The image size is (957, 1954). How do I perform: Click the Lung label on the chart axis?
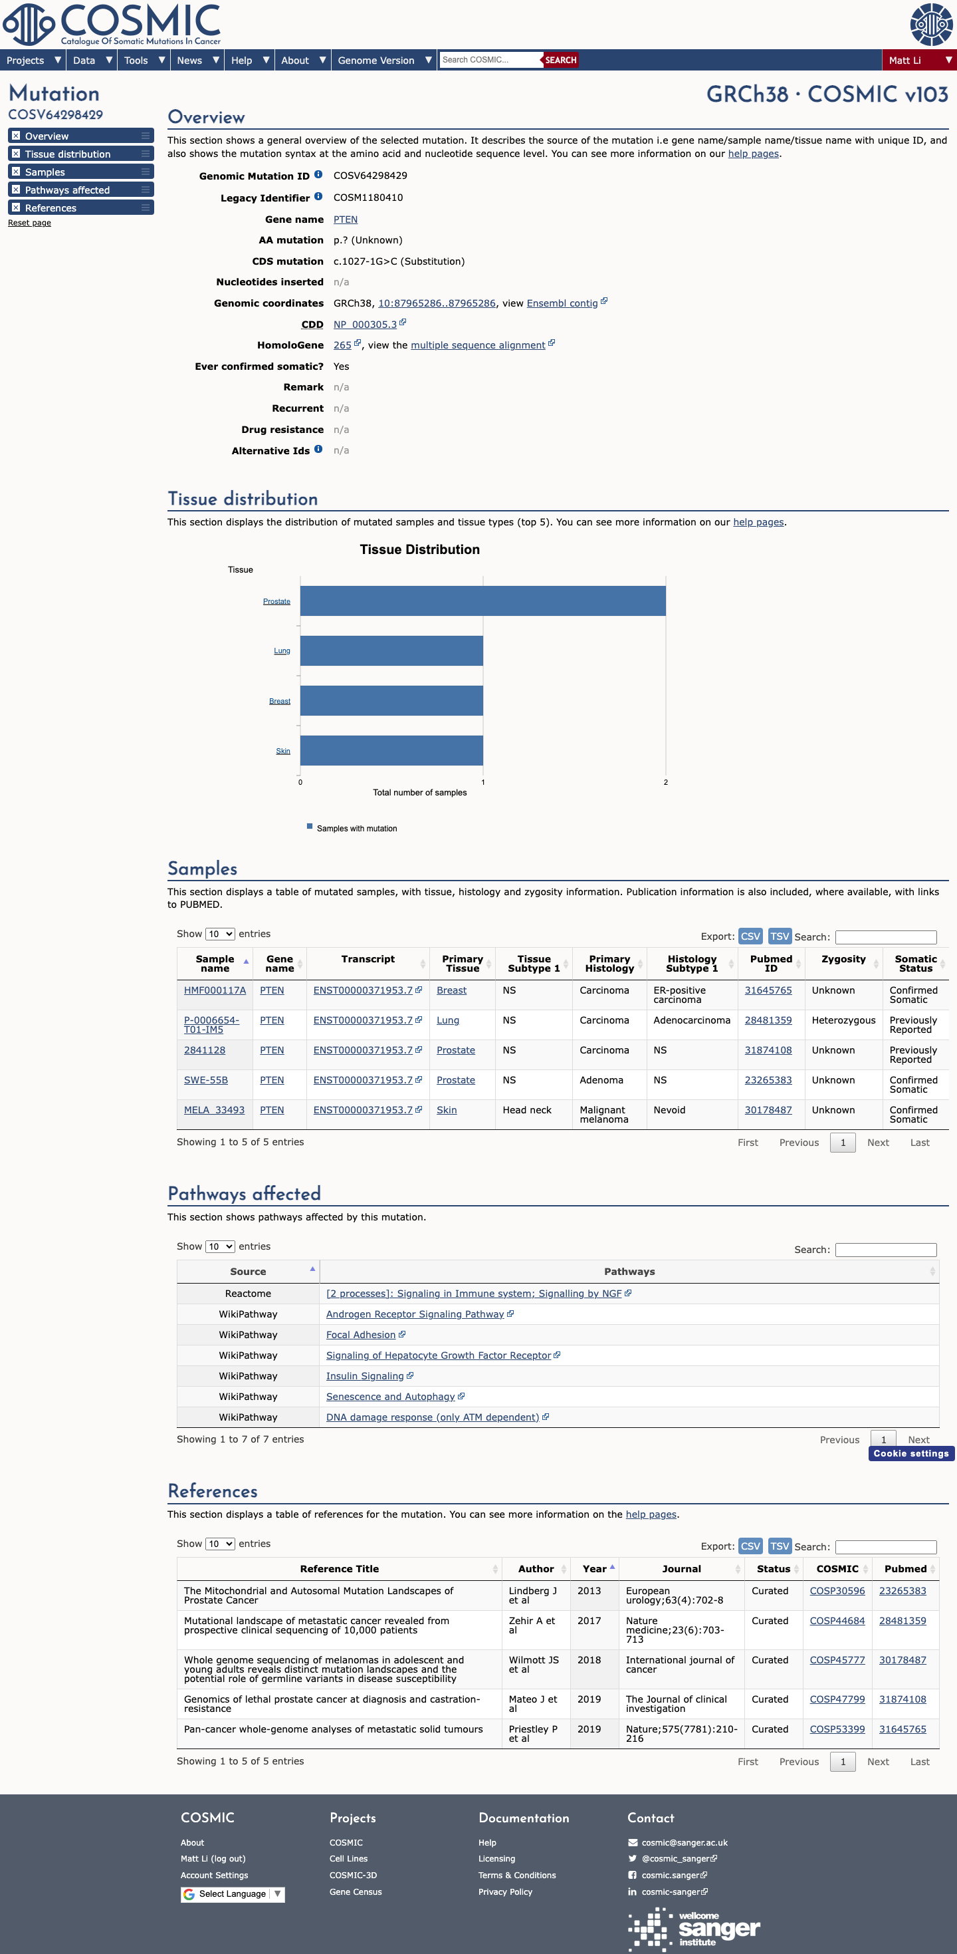pyautogui.click(x=282, y=651)
